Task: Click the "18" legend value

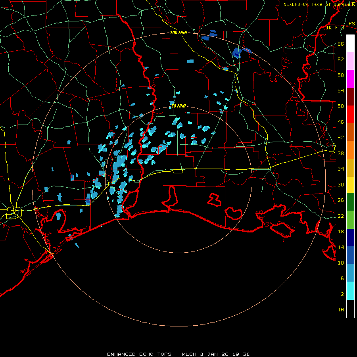Action: pos(341,232)
